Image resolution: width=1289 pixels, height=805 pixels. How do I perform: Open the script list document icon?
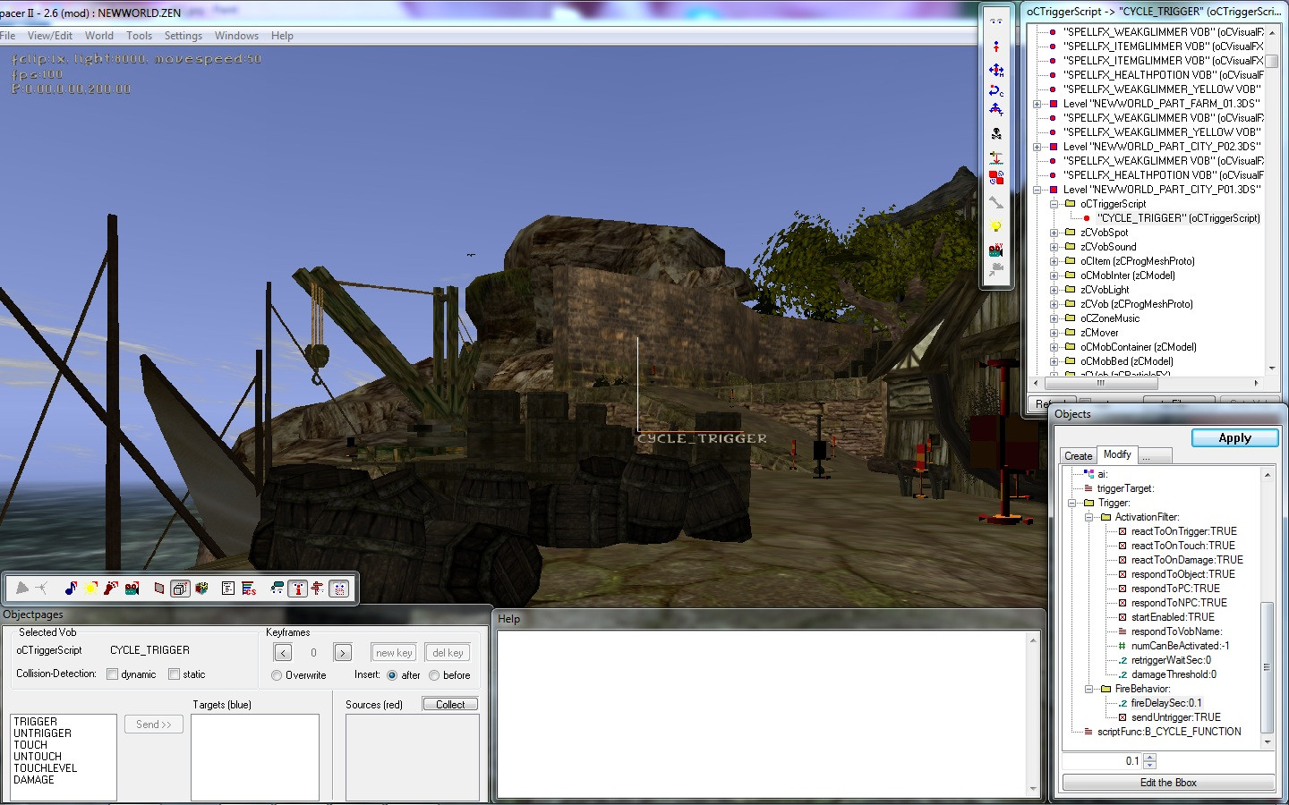(227, 588)
